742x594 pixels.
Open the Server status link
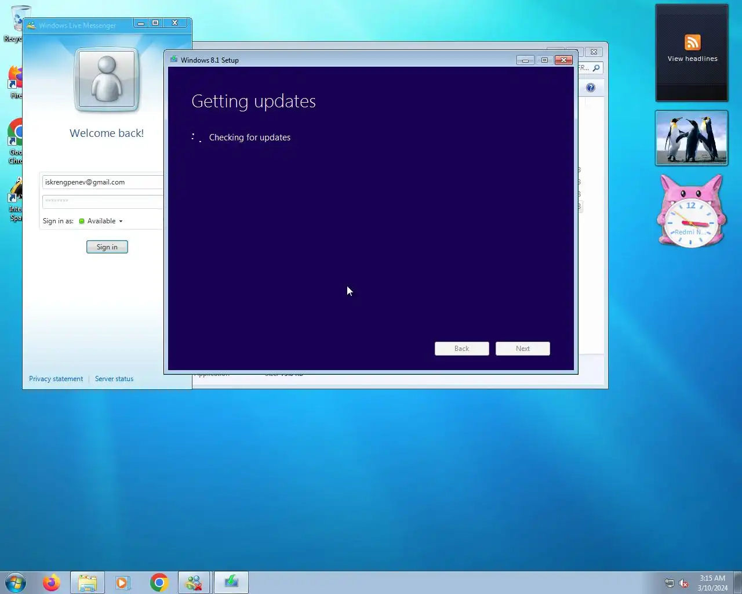tap(114, 379)
